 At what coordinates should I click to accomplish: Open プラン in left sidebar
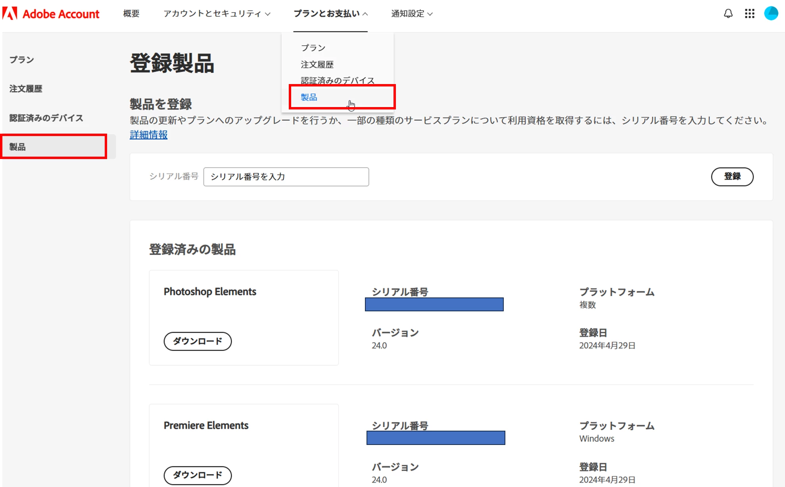[x=22, y=59]
